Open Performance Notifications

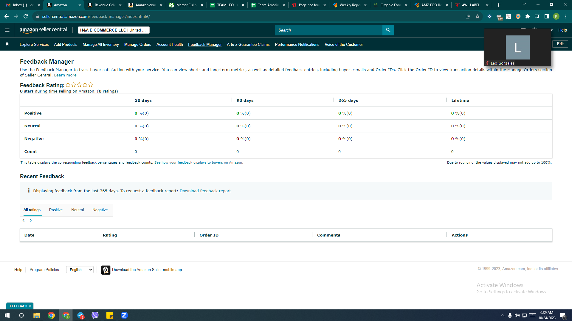click(297, 45)
